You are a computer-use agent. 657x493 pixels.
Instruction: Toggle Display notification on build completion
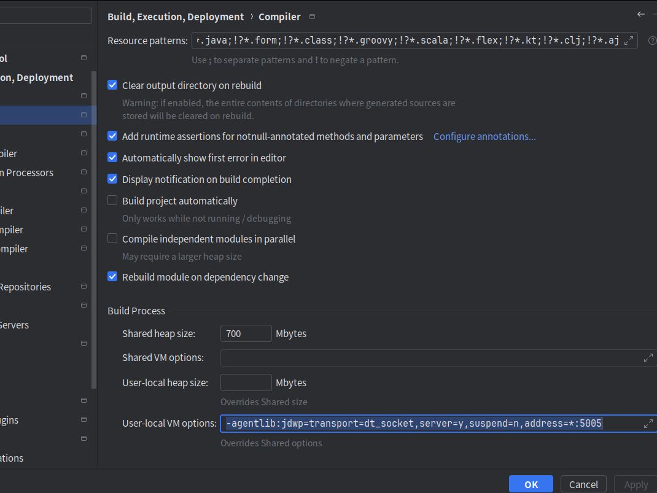coord(112,179)
